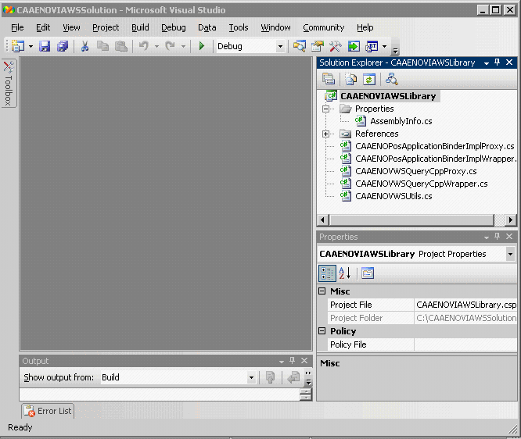
Task: Open the Undo history dropdown arrow
Action: click(156, 46)
